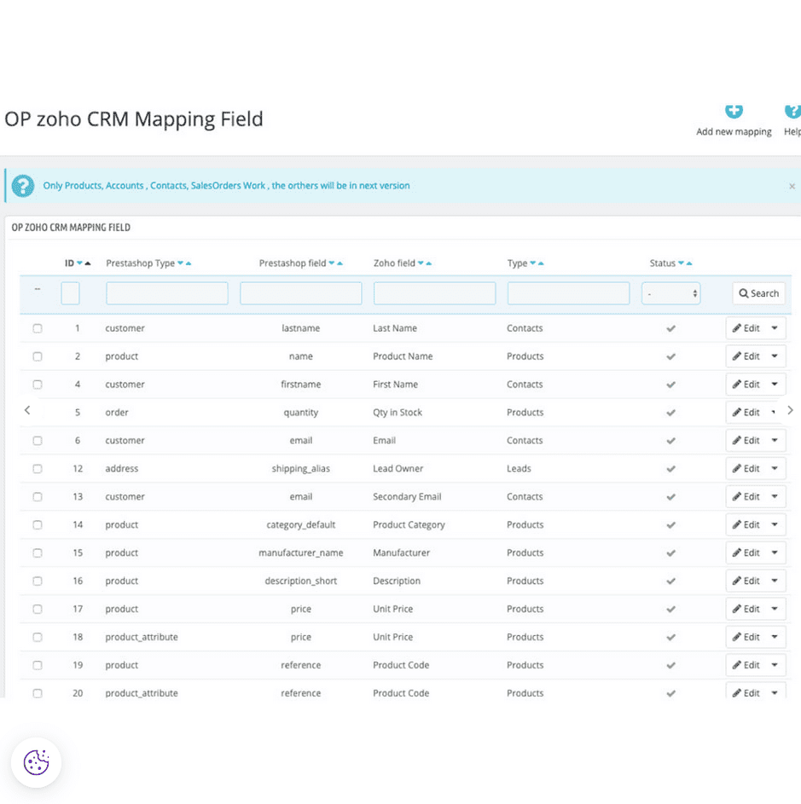Select checkbox for ID 13 Secondary Email row
The width and height of the screenshot is (801, 804).
(x=38, y=497)
